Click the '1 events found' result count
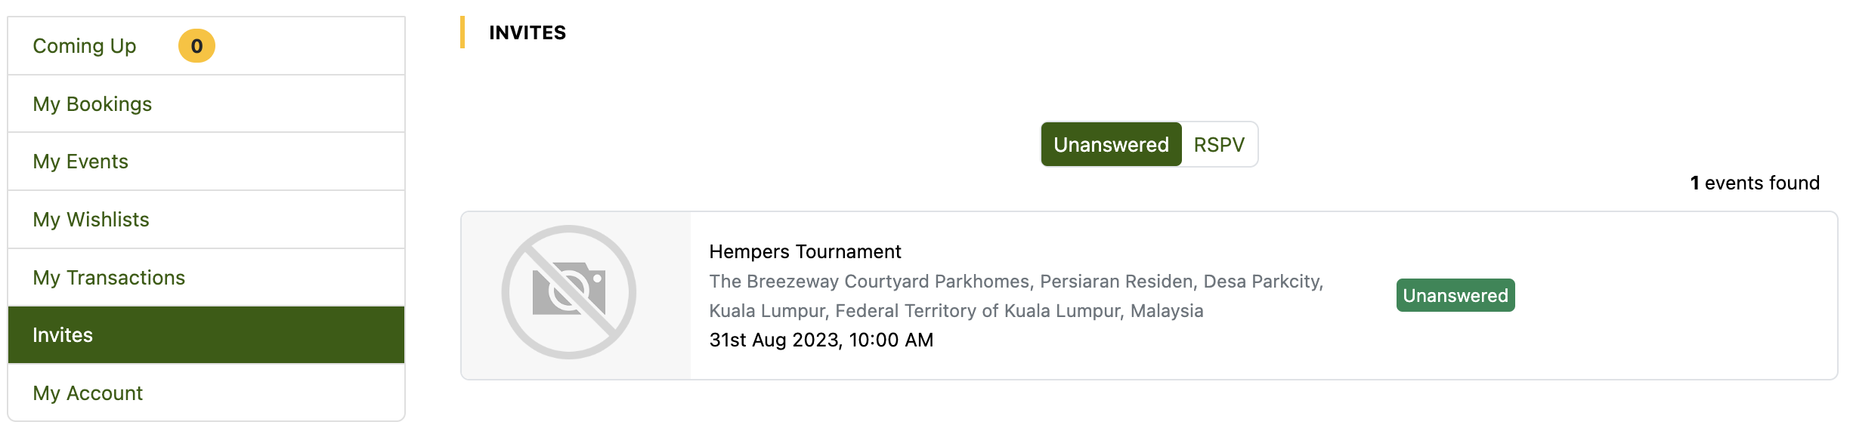1853x428 pixels. pos(1754,183)
